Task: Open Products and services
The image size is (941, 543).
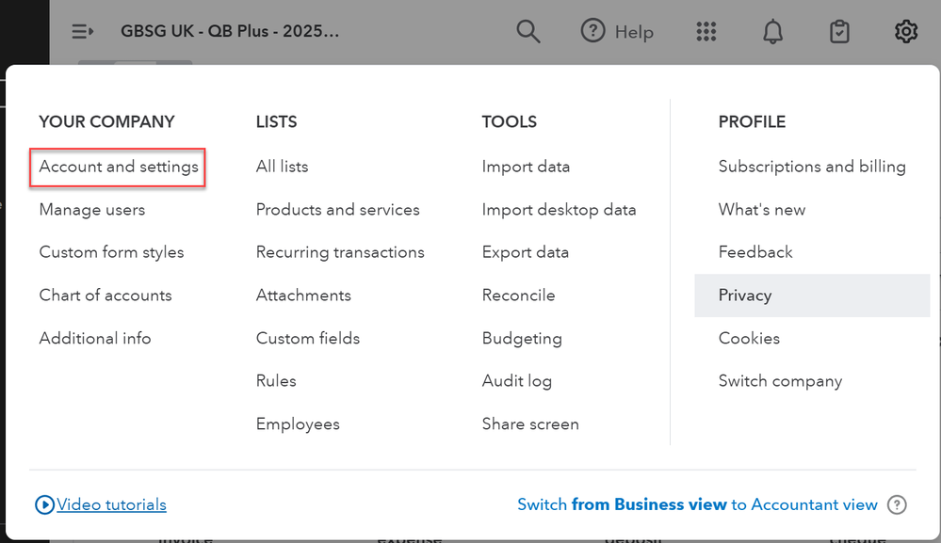Action: [x=338, y=210]
